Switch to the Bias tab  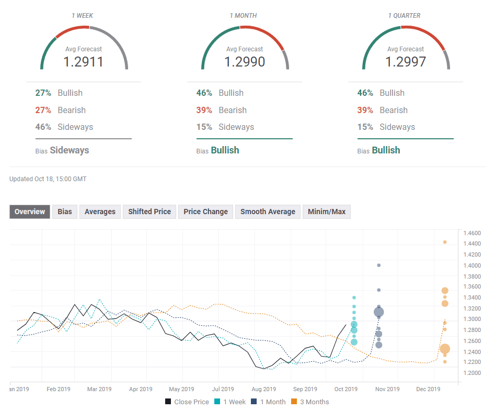64,212
